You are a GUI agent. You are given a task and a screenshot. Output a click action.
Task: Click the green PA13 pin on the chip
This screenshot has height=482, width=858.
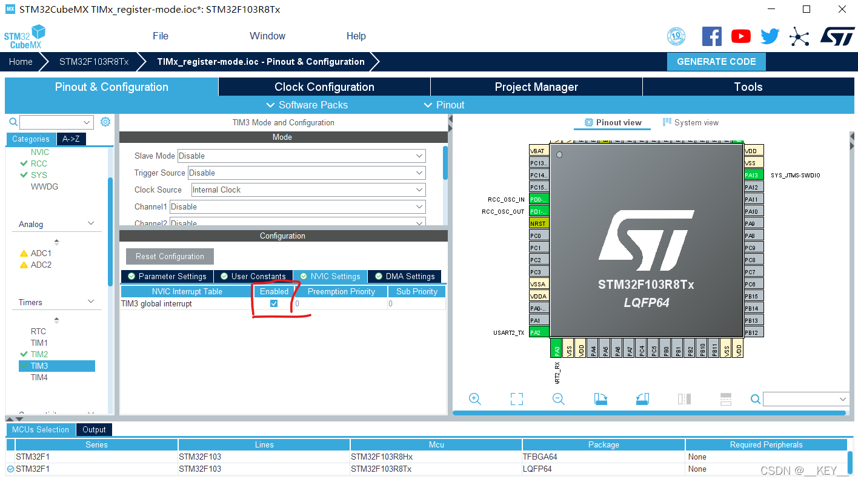(753, 175)
